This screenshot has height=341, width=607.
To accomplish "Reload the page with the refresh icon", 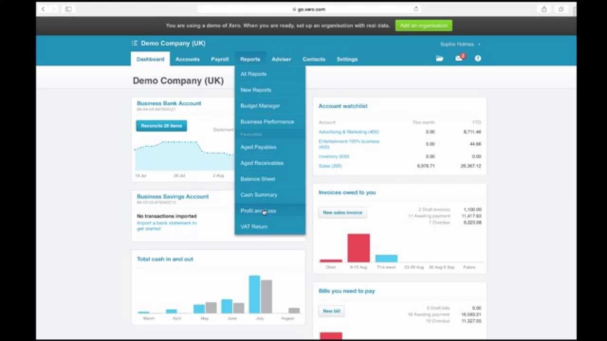I will pos(416,9).
